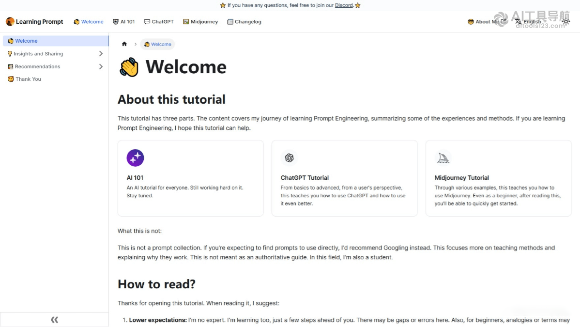The height and width of the screenshot is (327, 581).
Task: Click the Learning Prompt logo avatar
Action: [10, 22]
